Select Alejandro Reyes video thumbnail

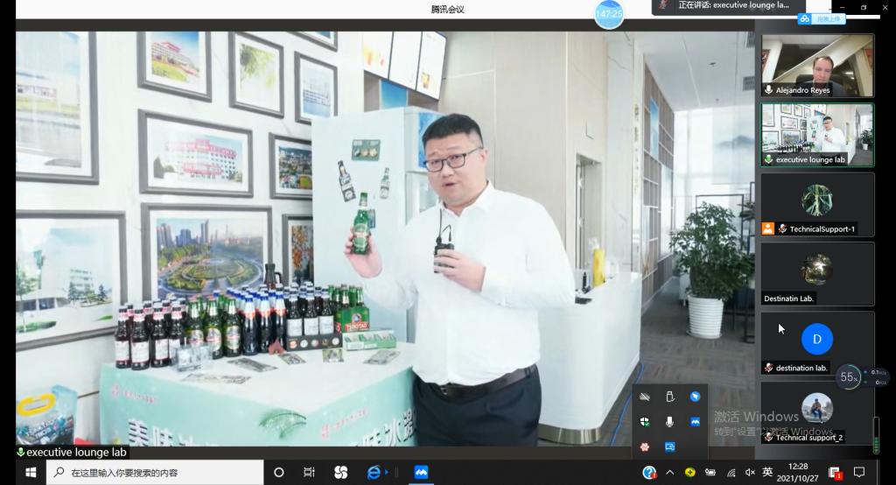click(817, 65)
